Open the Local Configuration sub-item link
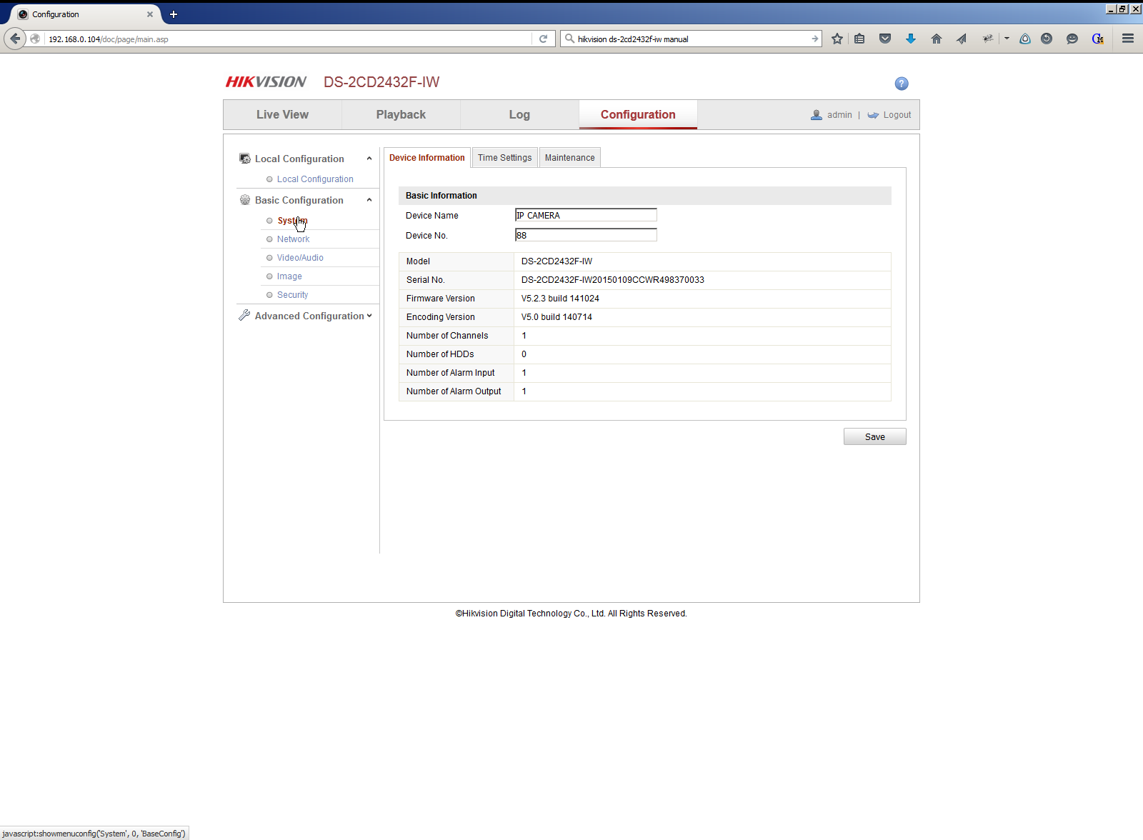This screenshot has width=1143, height=840. coord(315,179)
